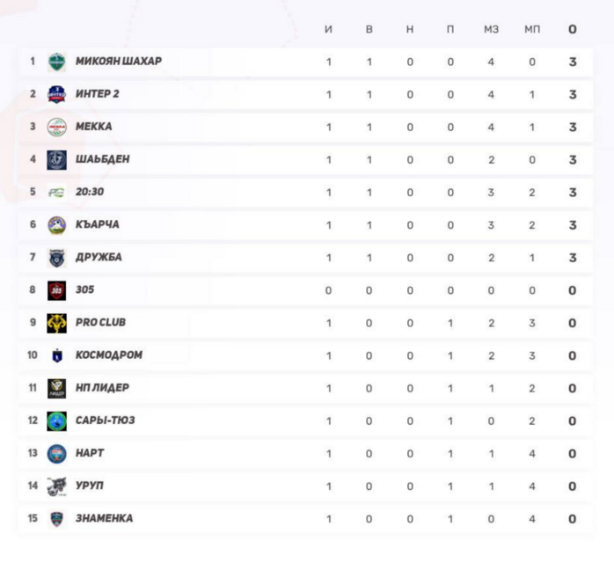Click the Интер 2 team logo
614x563 pixels.
click(56, 94)
